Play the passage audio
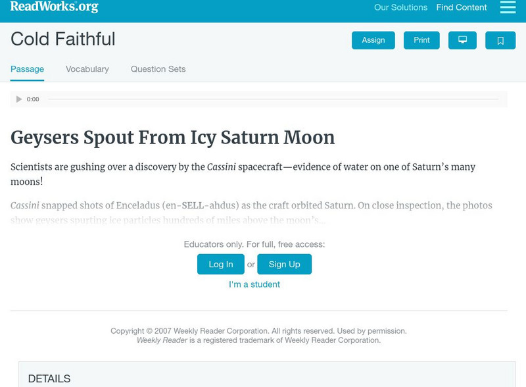The image size is (526, 387). (19, 99)
